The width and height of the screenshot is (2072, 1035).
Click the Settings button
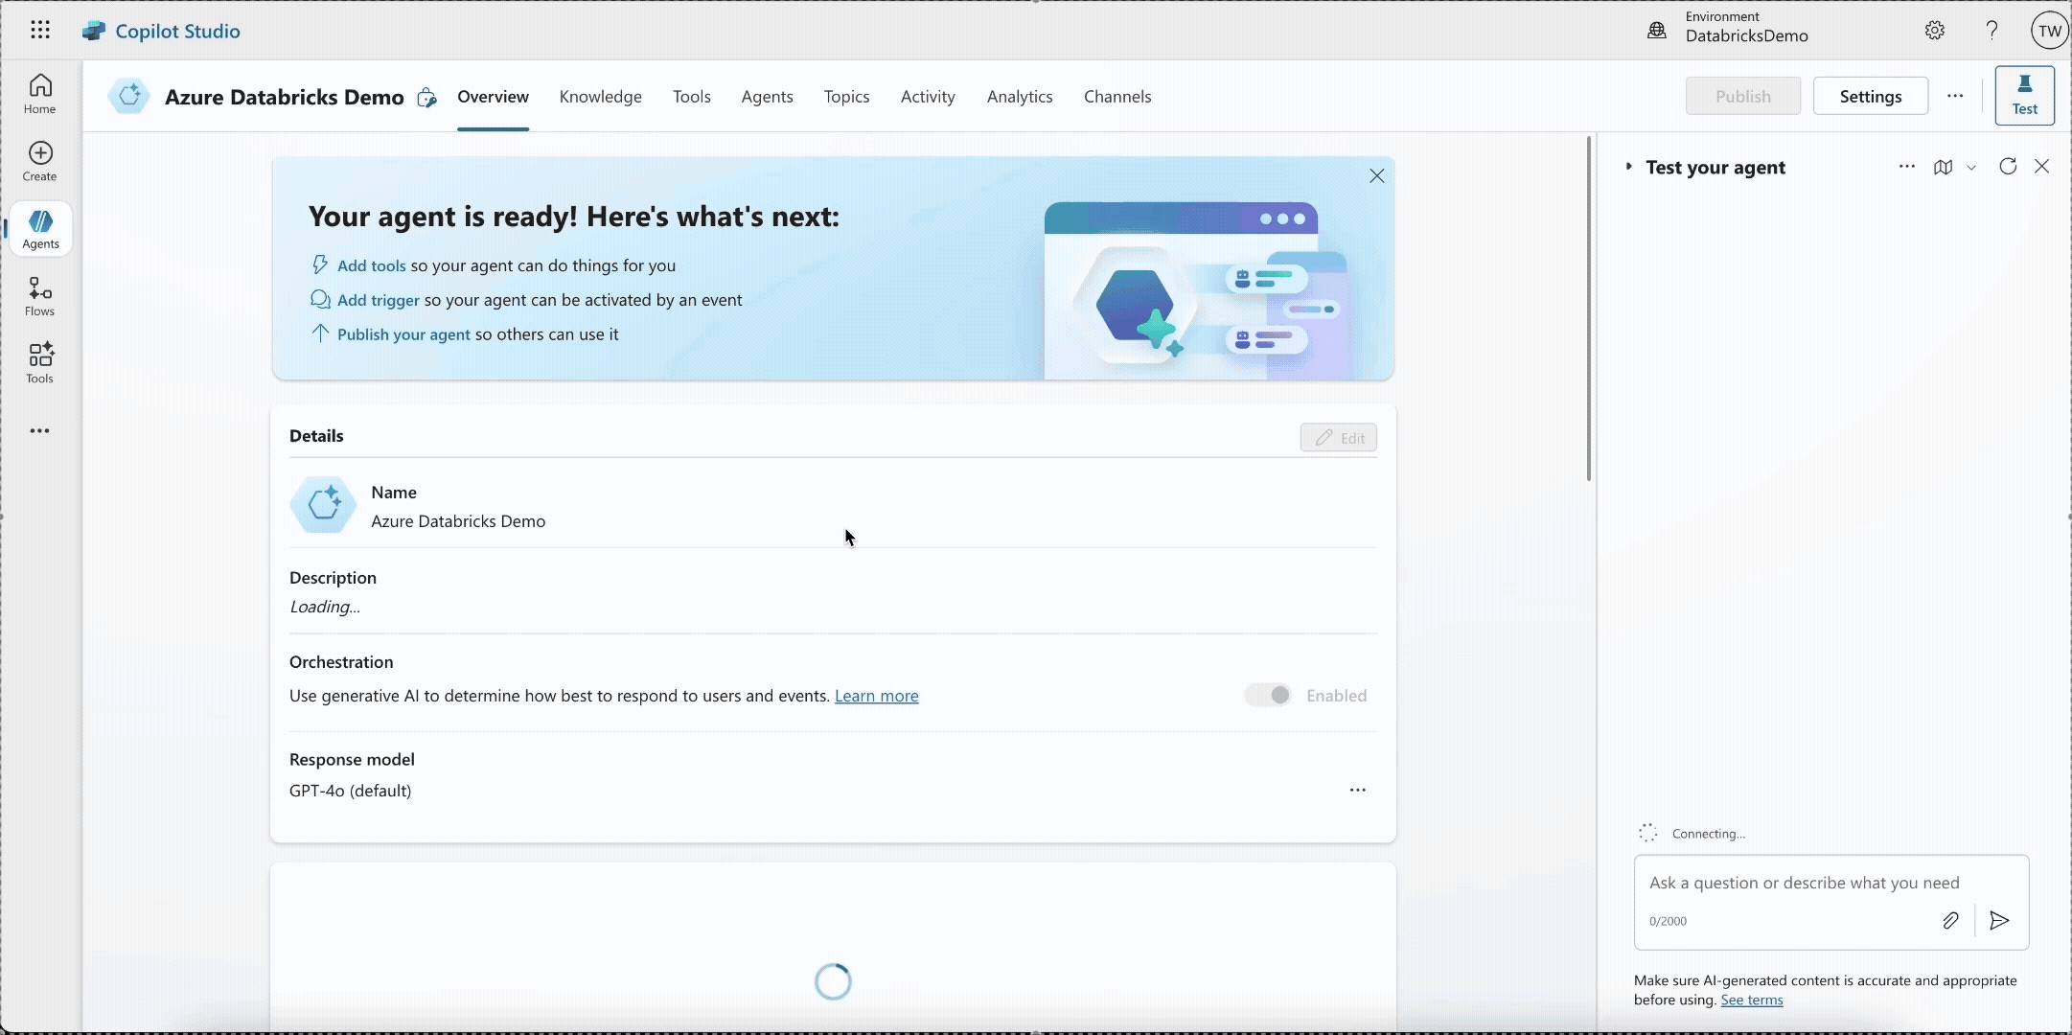(1870, 97)
